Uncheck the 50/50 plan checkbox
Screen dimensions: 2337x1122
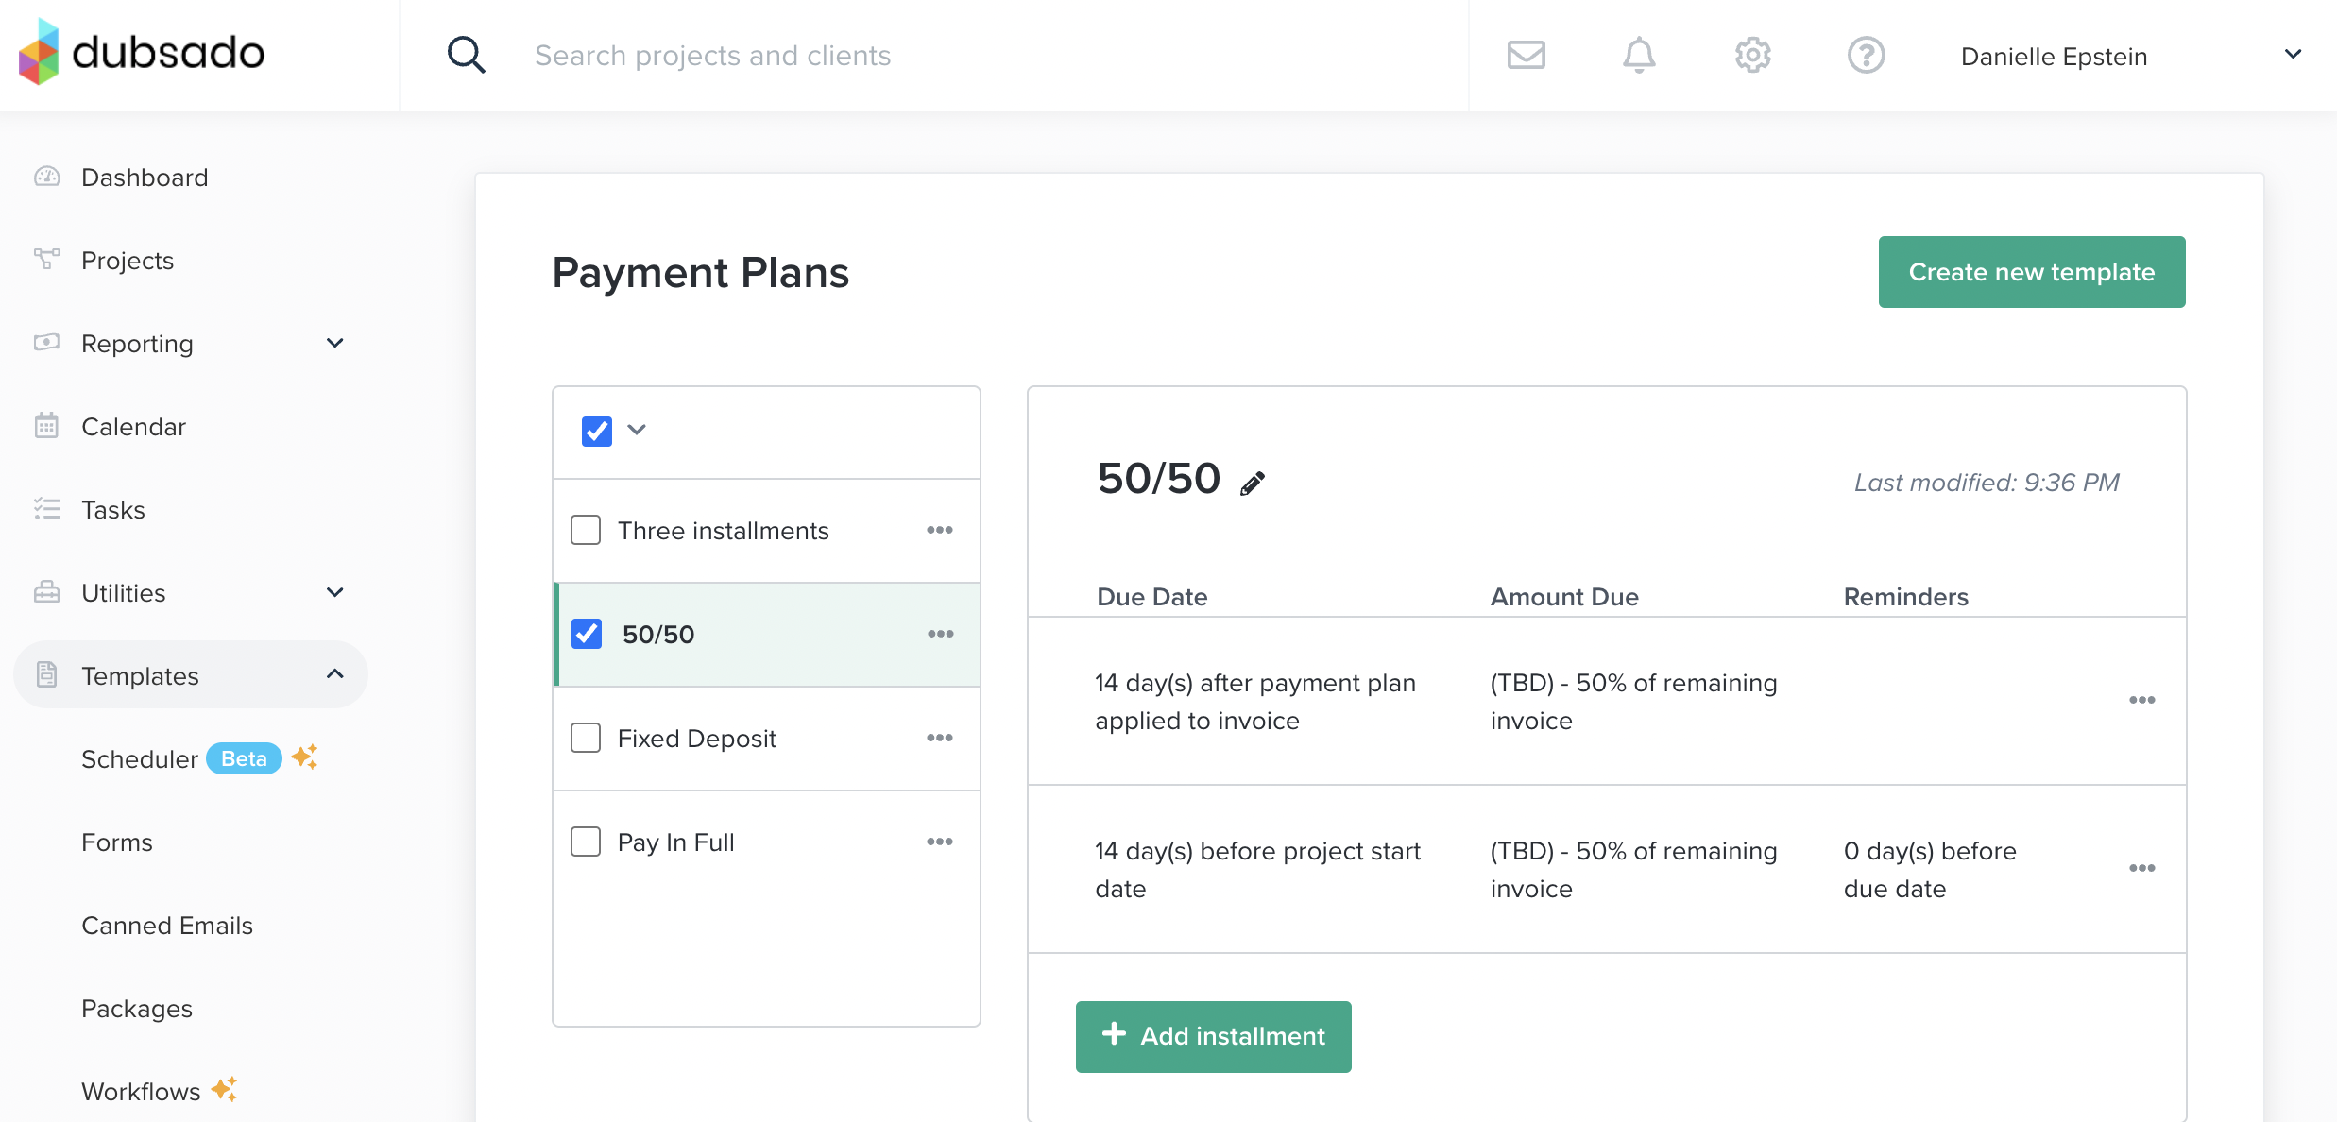pyautogui.click(x=587, y=634)
